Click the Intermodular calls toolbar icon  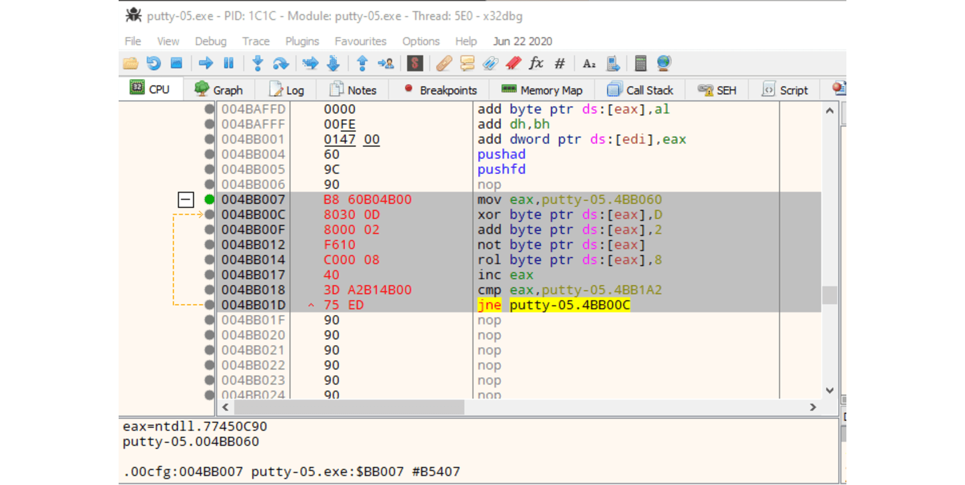(x=613, y=63)
